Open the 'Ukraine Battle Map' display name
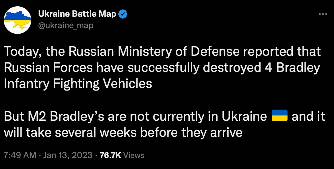Viewport: 334px width, 169px height. pos(77,14)
